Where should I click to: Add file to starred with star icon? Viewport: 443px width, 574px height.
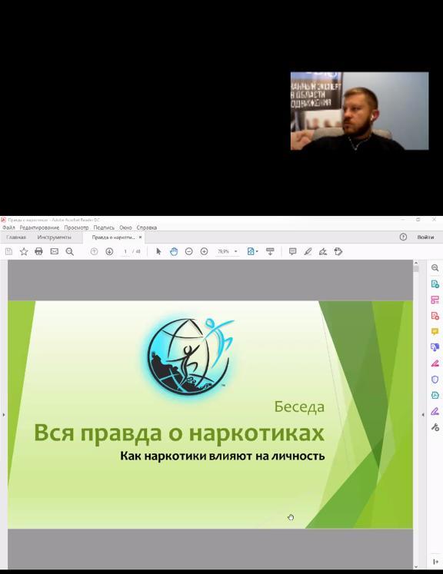tap(24, 251)
